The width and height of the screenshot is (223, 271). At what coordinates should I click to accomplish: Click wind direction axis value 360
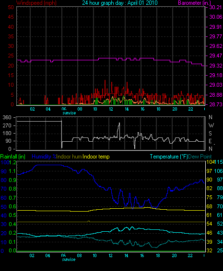click(7, 117)
